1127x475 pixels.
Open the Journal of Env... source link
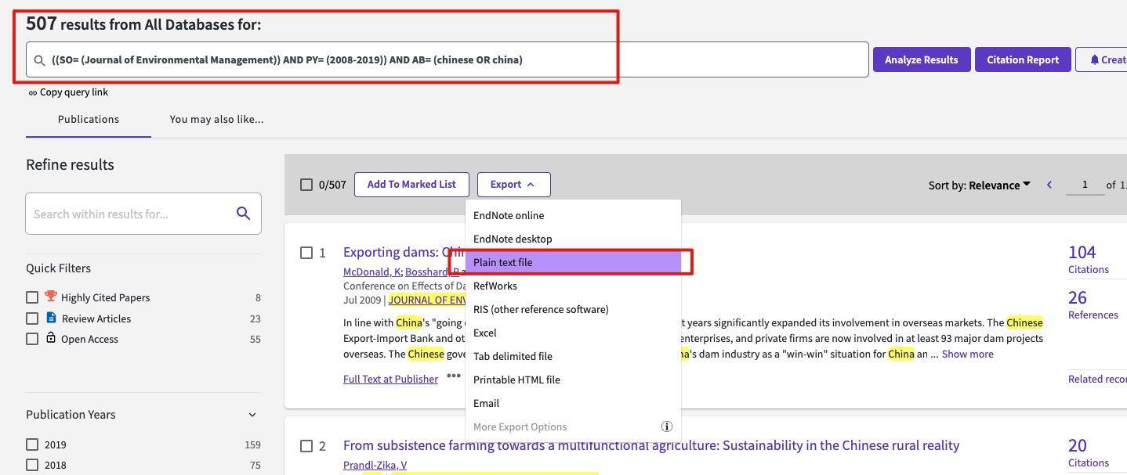tap(427, 300)
